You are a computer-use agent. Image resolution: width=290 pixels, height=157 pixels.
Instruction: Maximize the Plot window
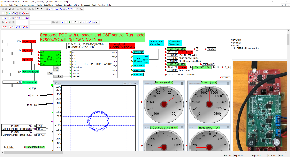click(x=130, y=83)
